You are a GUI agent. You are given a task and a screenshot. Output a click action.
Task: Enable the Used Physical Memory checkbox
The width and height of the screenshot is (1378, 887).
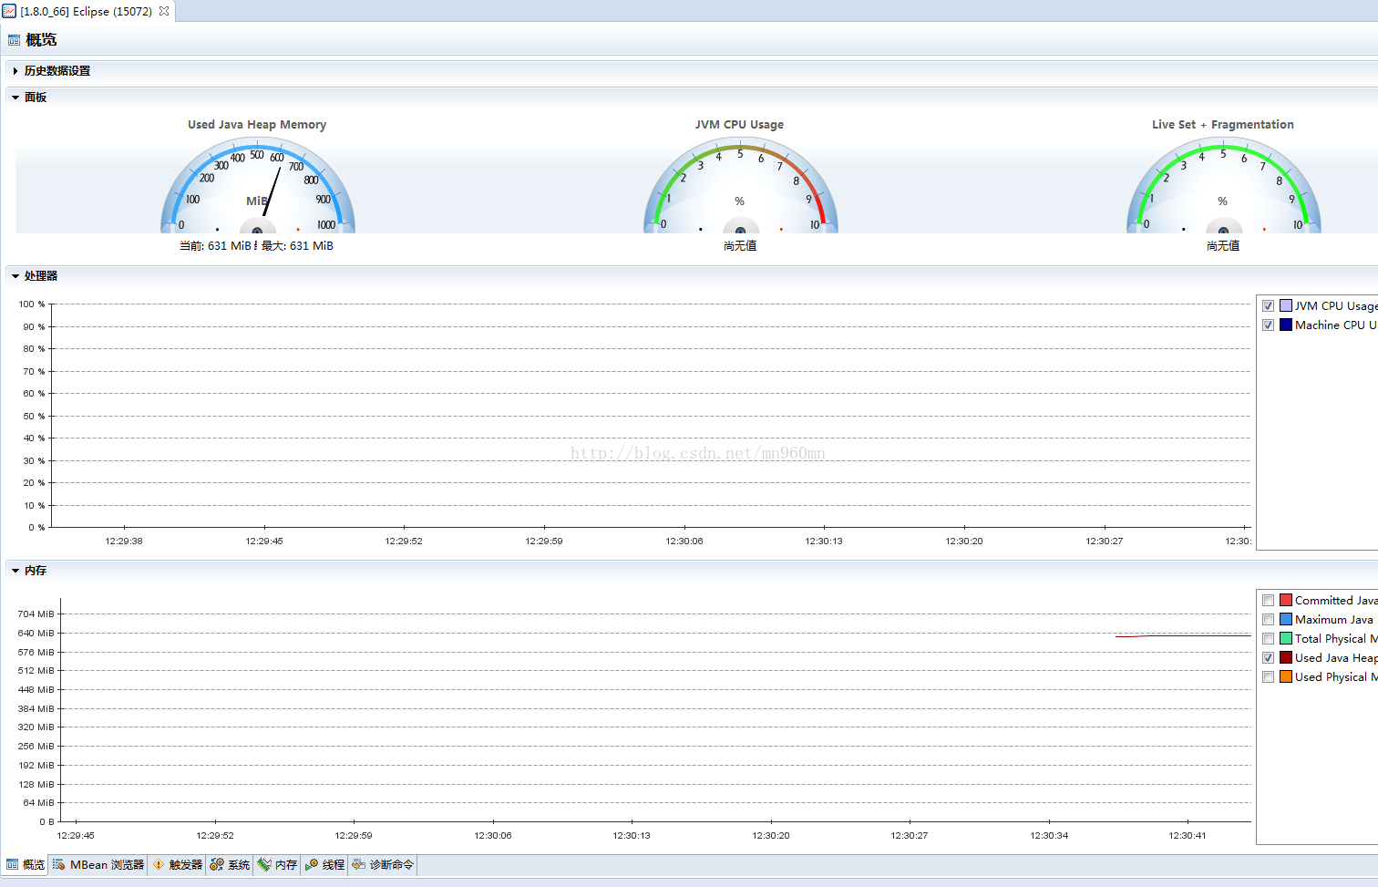(1268, 677)
